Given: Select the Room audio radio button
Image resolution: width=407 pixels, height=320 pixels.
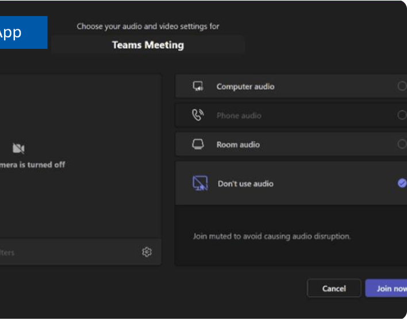Looking at the screenshot, I should pyautogui.click(x=402, y=144).
